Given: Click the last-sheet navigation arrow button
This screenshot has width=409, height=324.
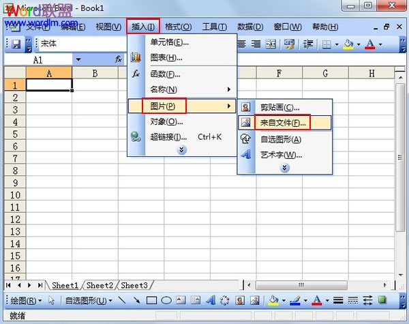Looking at the screenshot, I should [x=40, y=285].
